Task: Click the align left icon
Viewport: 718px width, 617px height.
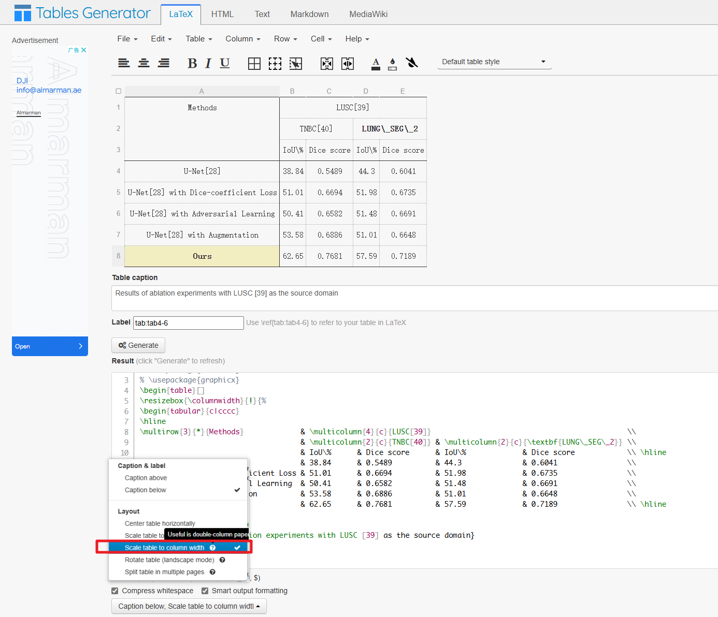Action: pos(124,63)
